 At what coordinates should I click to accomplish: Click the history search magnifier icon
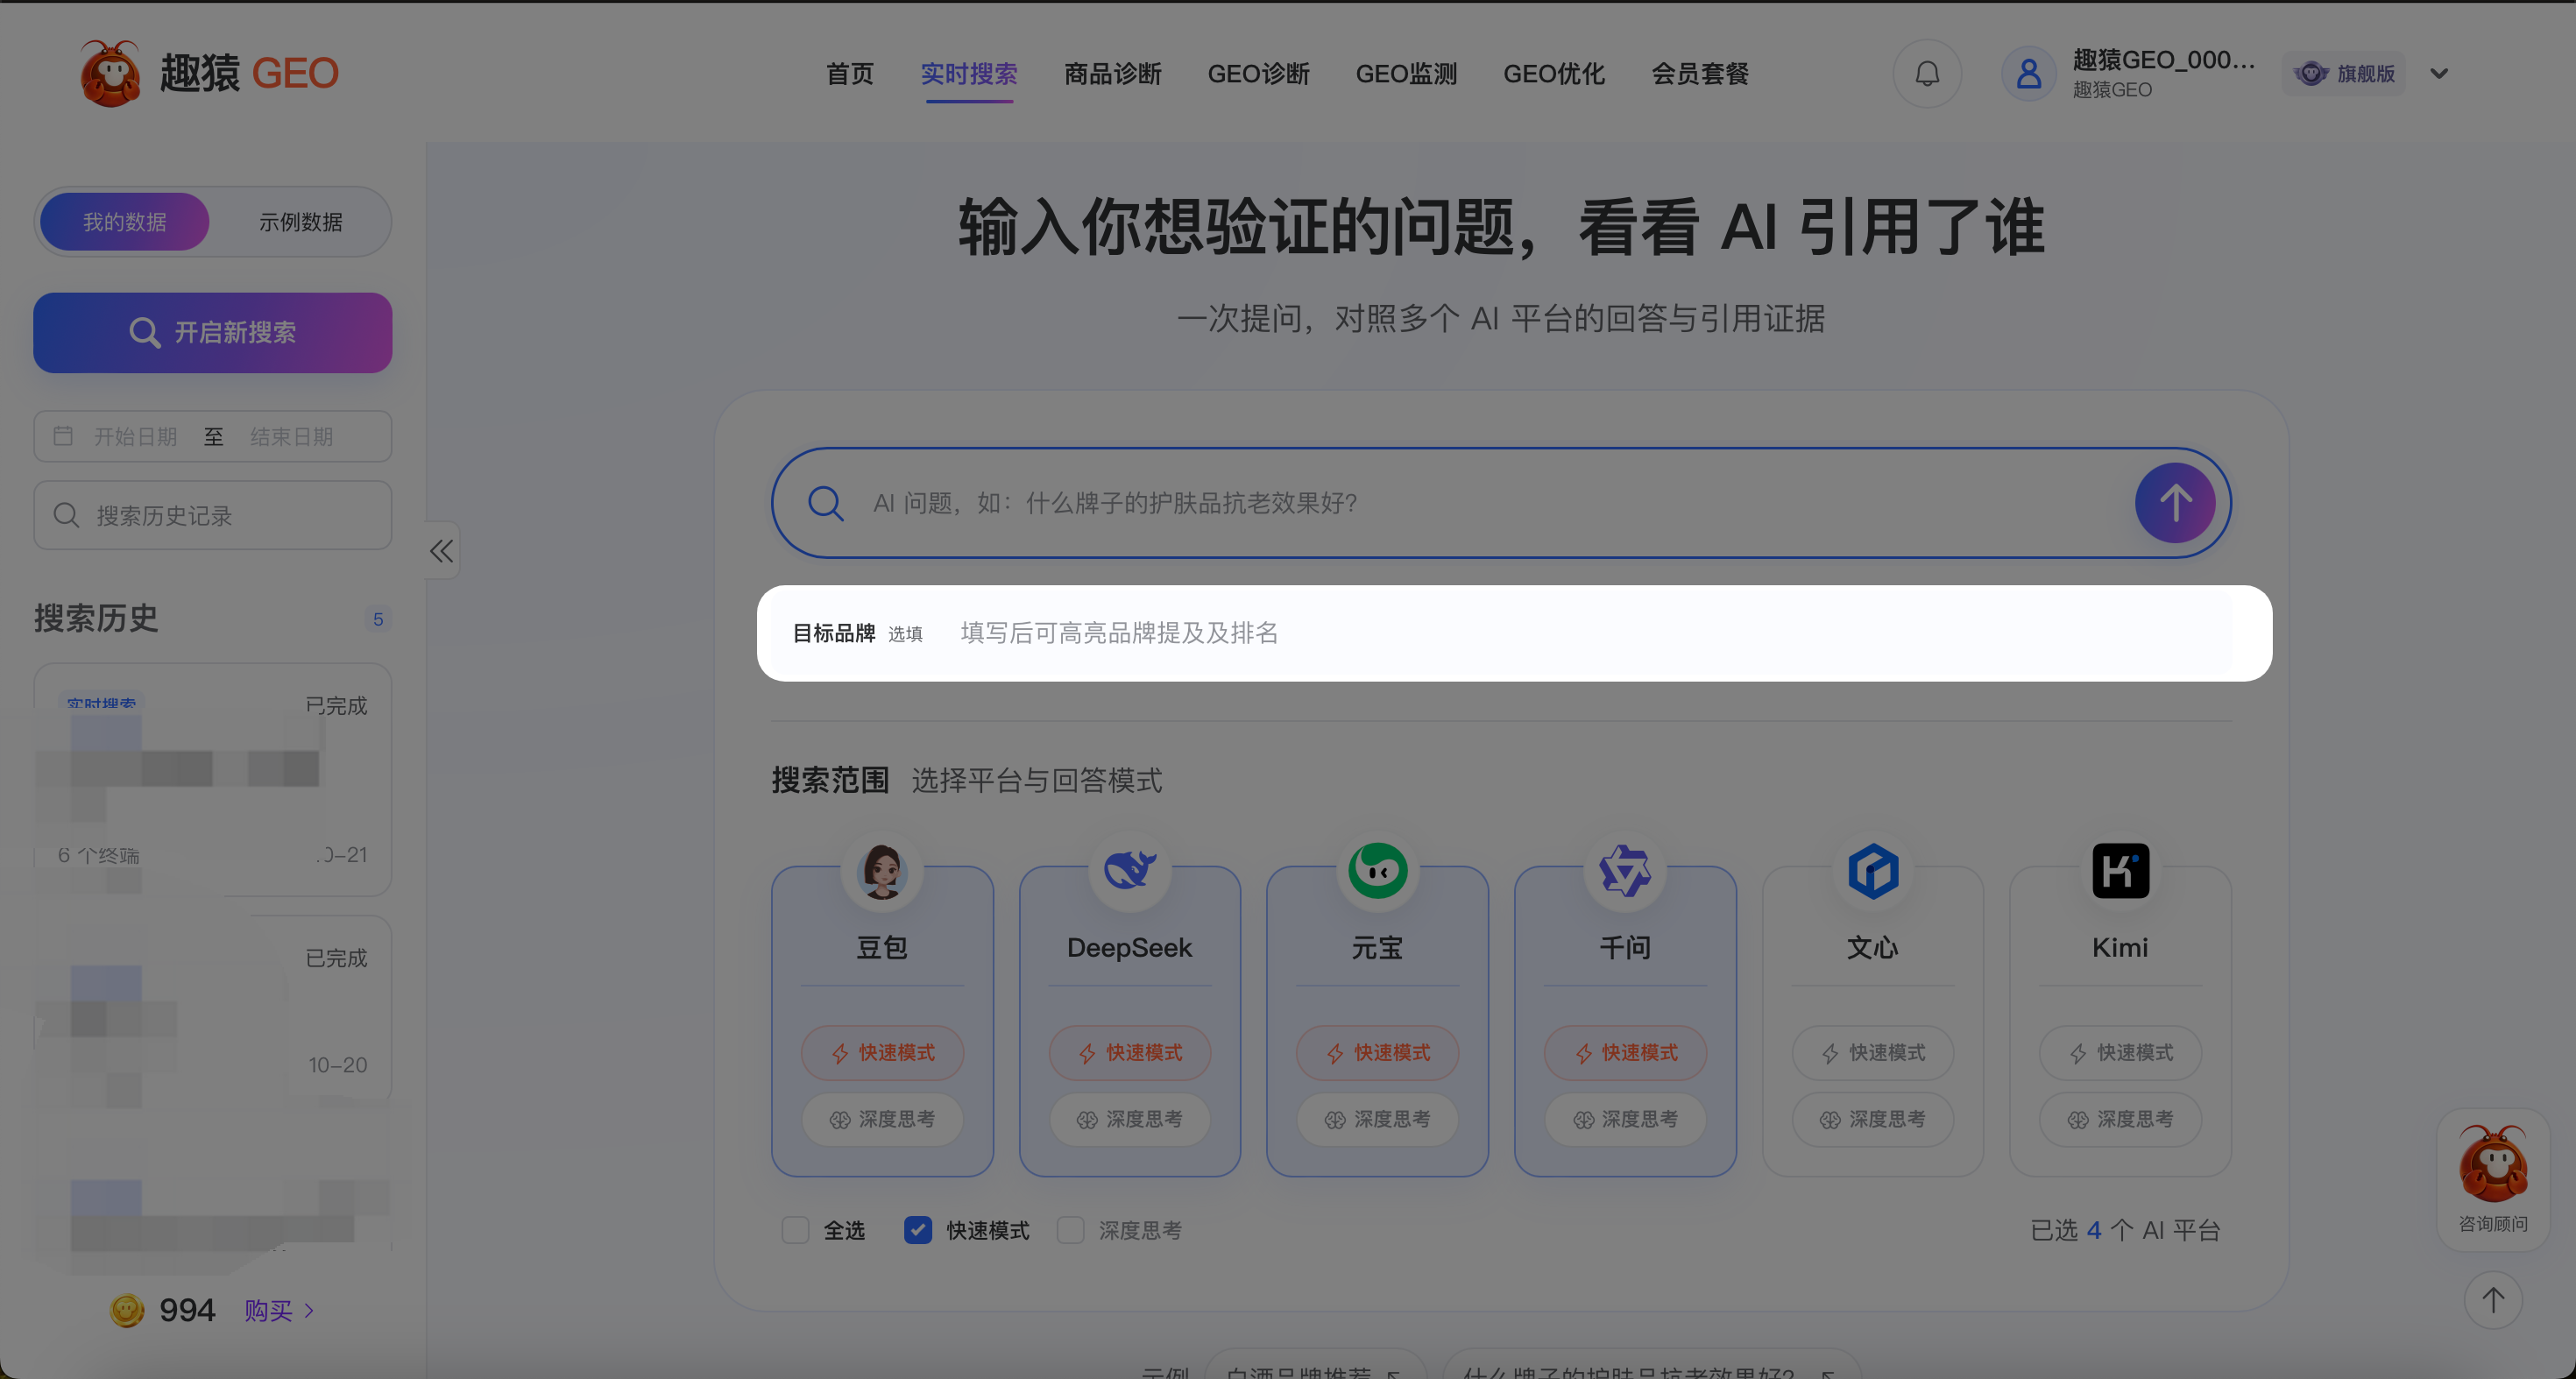pos(66,515)
